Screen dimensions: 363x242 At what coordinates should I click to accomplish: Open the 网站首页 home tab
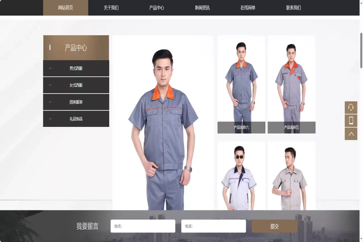click(65, 8)
